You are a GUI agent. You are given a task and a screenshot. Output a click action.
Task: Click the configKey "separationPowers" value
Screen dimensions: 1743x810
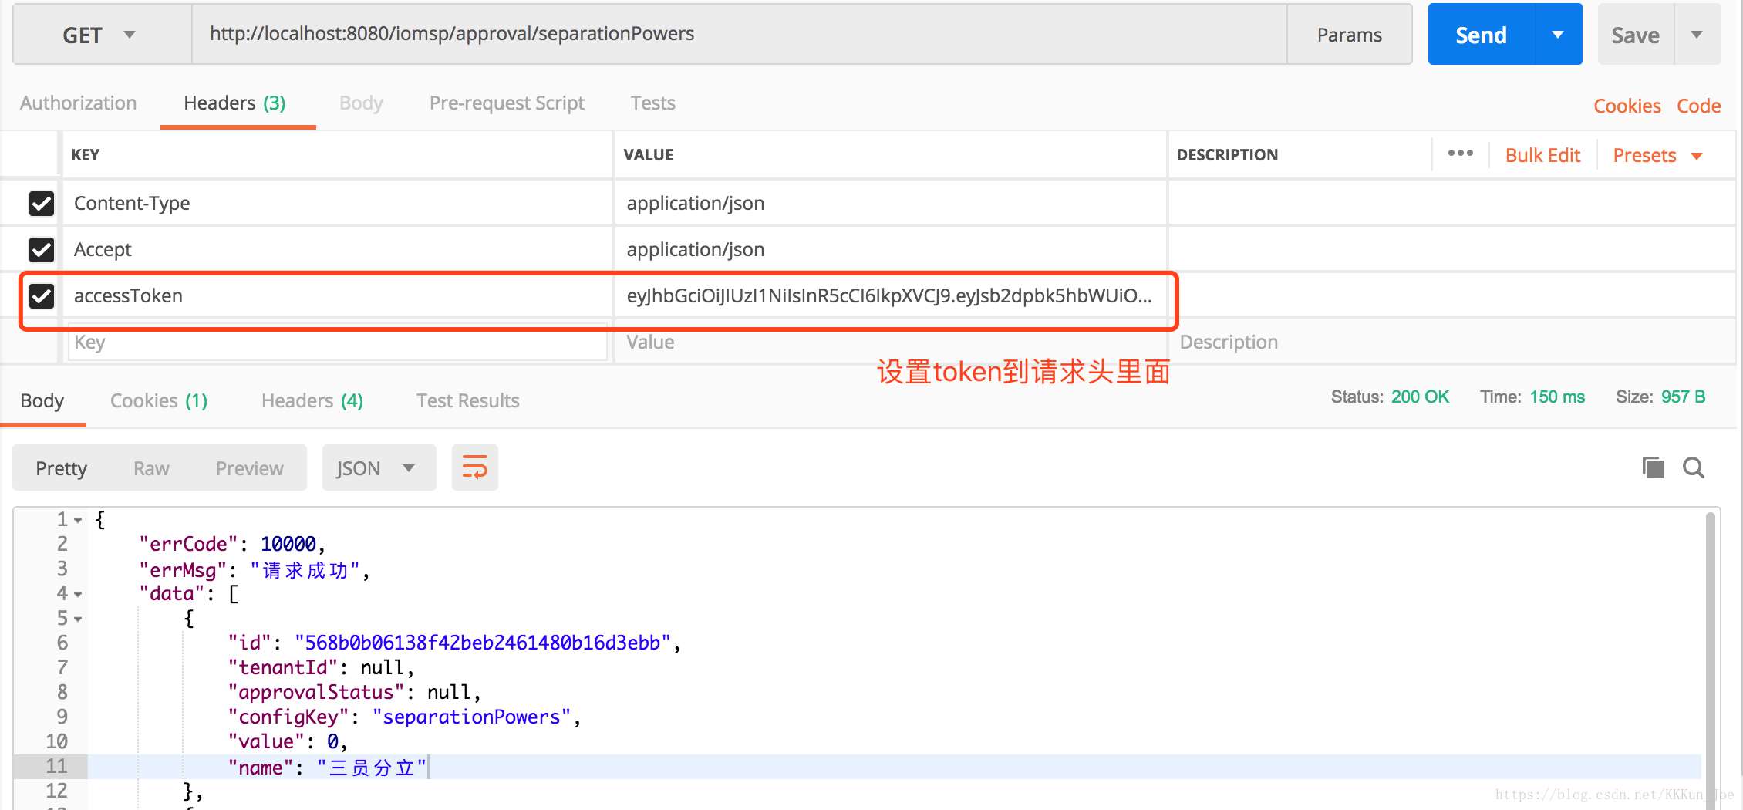(471, 717)
